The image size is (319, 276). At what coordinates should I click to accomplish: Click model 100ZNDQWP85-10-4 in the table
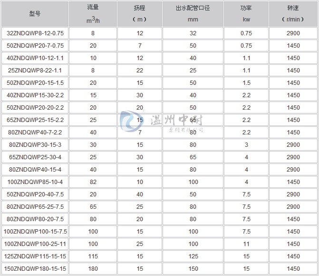35,182
